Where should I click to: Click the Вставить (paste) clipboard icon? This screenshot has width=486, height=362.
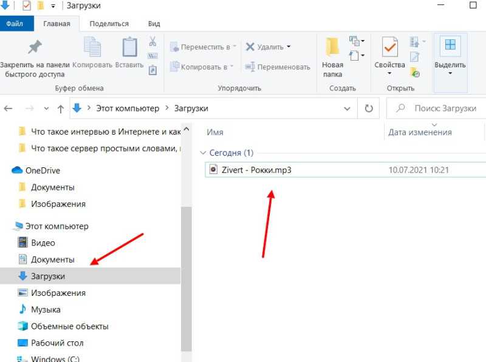pos(129,47)
